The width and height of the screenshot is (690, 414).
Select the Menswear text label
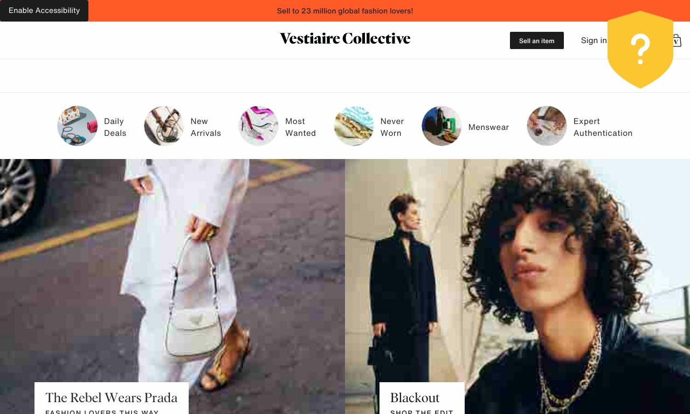488,127
